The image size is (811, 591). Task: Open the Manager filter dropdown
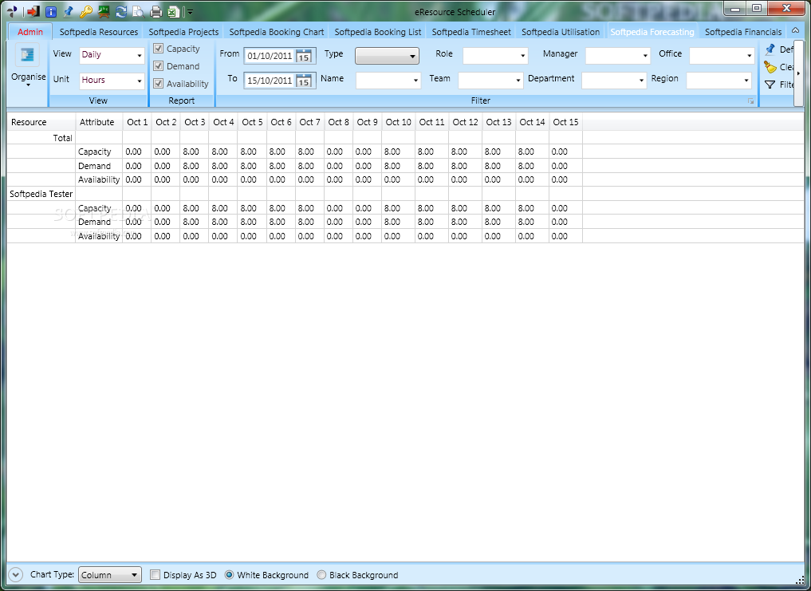coord(617,55)
